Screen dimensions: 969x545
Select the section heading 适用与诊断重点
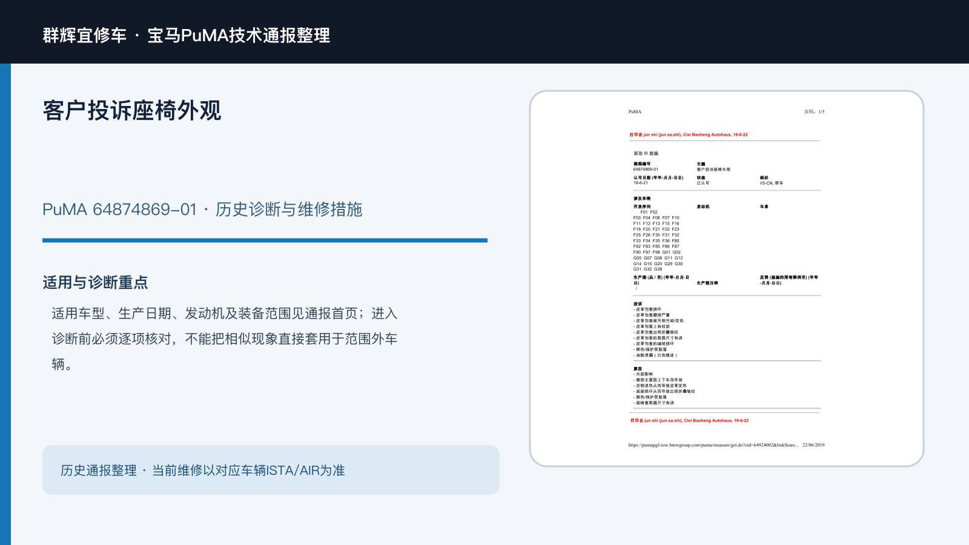95,282
